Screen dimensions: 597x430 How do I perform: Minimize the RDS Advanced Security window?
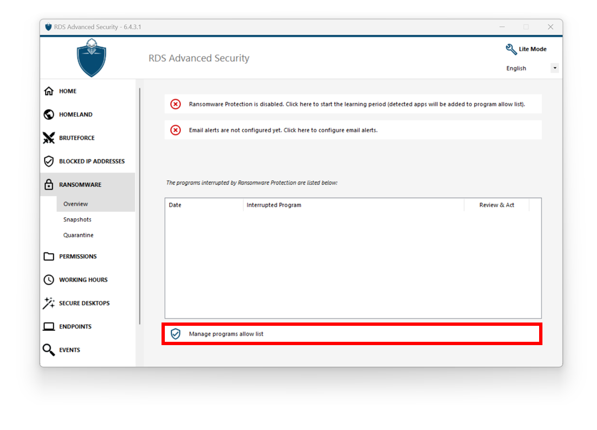[502, 27]
